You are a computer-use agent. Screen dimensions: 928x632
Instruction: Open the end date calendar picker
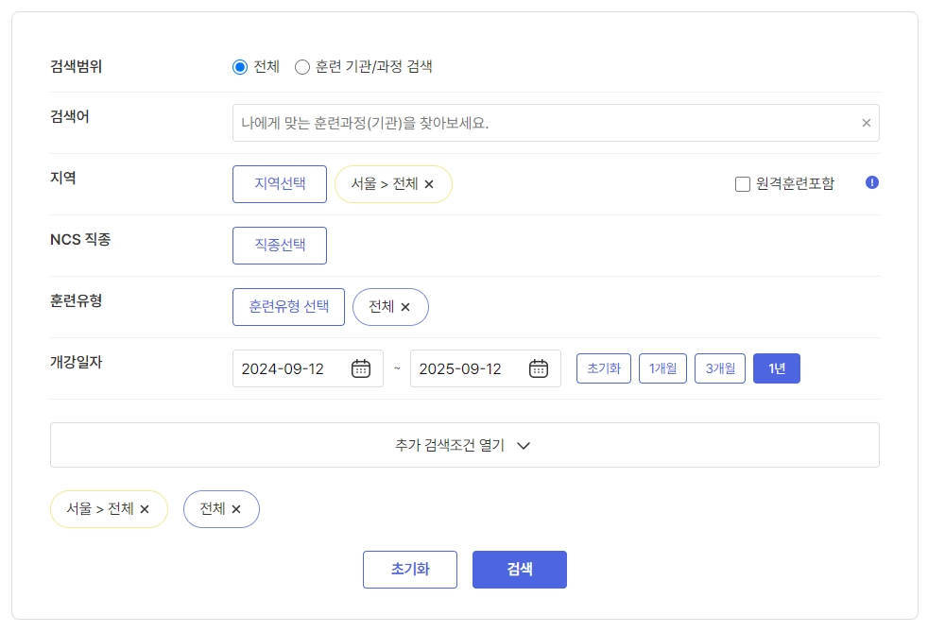pos(538,368)
